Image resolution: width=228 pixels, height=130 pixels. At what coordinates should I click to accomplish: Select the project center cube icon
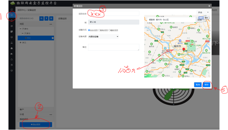click(12, 15)
